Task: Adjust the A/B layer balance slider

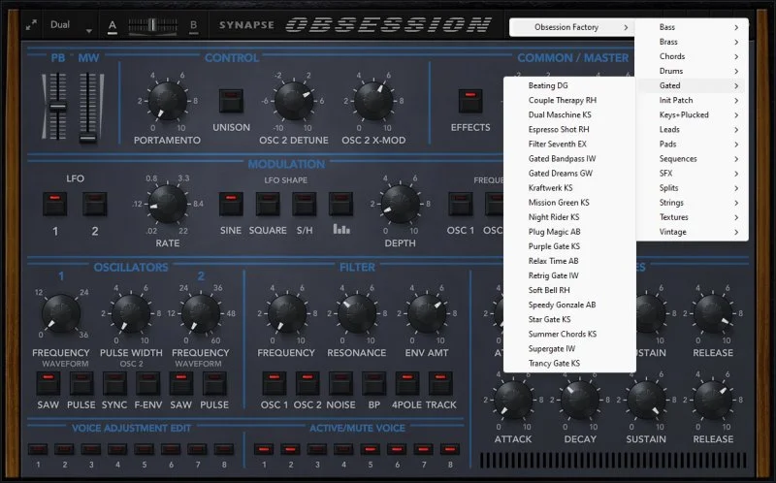Action: pos(153,25)
